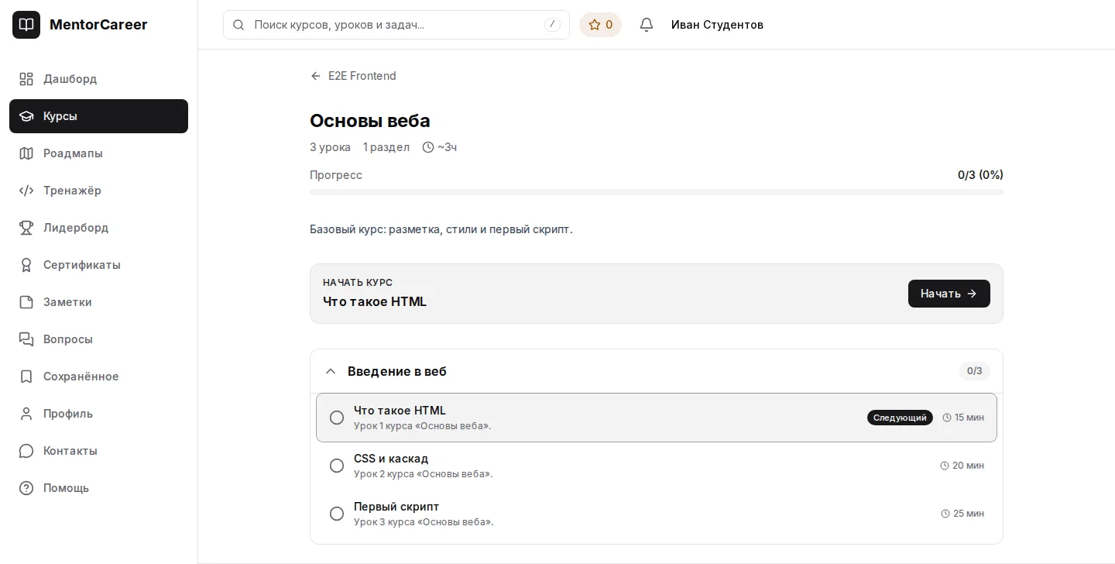This screenshot has width=1115, height=564.
Task: Click the search magnifier icon
Action: click(x=238, y=25)
